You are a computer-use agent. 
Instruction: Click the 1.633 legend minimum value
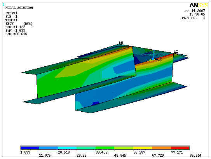coord(25,152)
